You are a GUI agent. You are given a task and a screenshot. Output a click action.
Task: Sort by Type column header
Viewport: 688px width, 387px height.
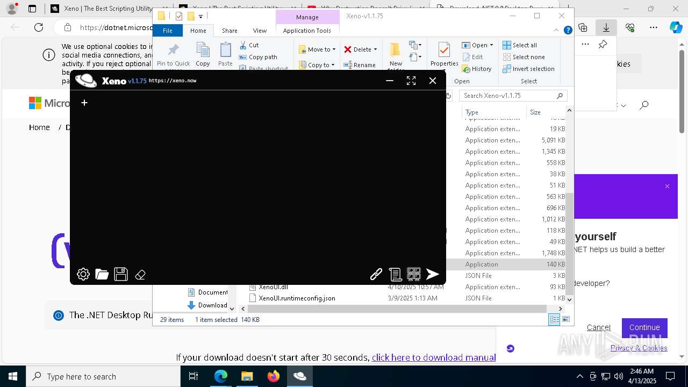(x=493, y=112)
